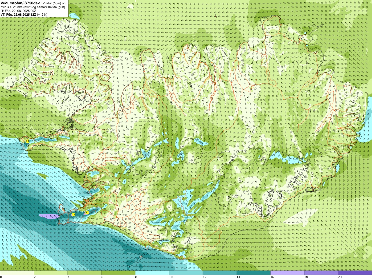Click the legend scale label '20'
Viewport: 372px width, 279px height.
click(340, 277)
